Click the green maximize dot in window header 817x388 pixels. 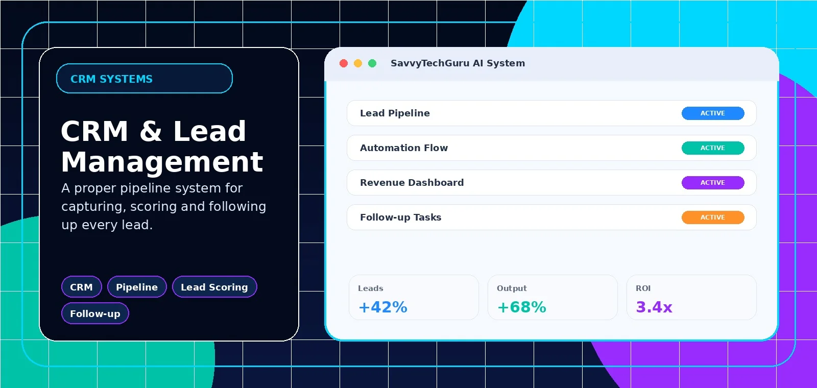pyautogui.click(x=372, y=63)
